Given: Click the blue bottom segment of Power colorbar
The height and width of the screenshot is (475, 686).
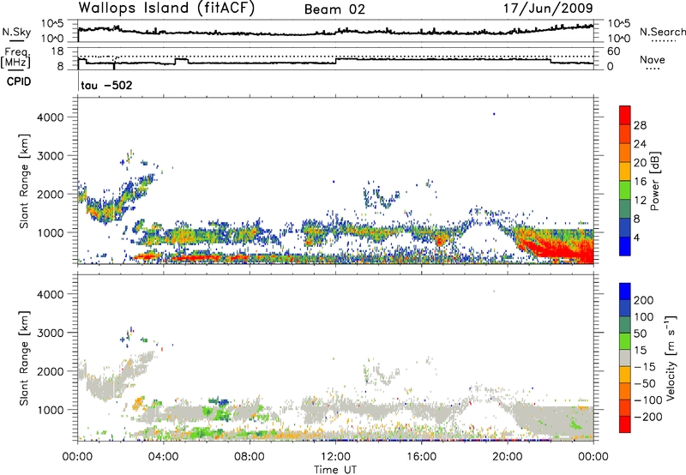Looking at the screenshot, I should click(x=625, y=246).
